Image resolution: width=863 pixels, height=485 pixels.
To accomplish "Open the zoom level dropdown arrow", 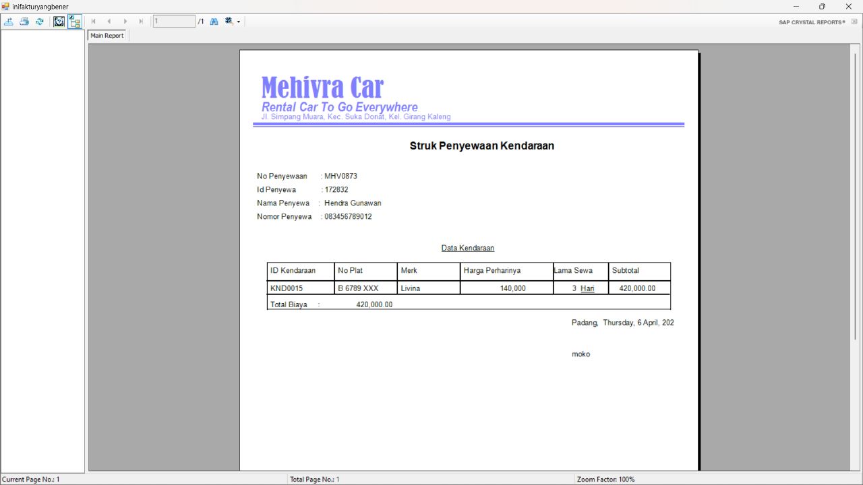I will click(x=238, y=22).
